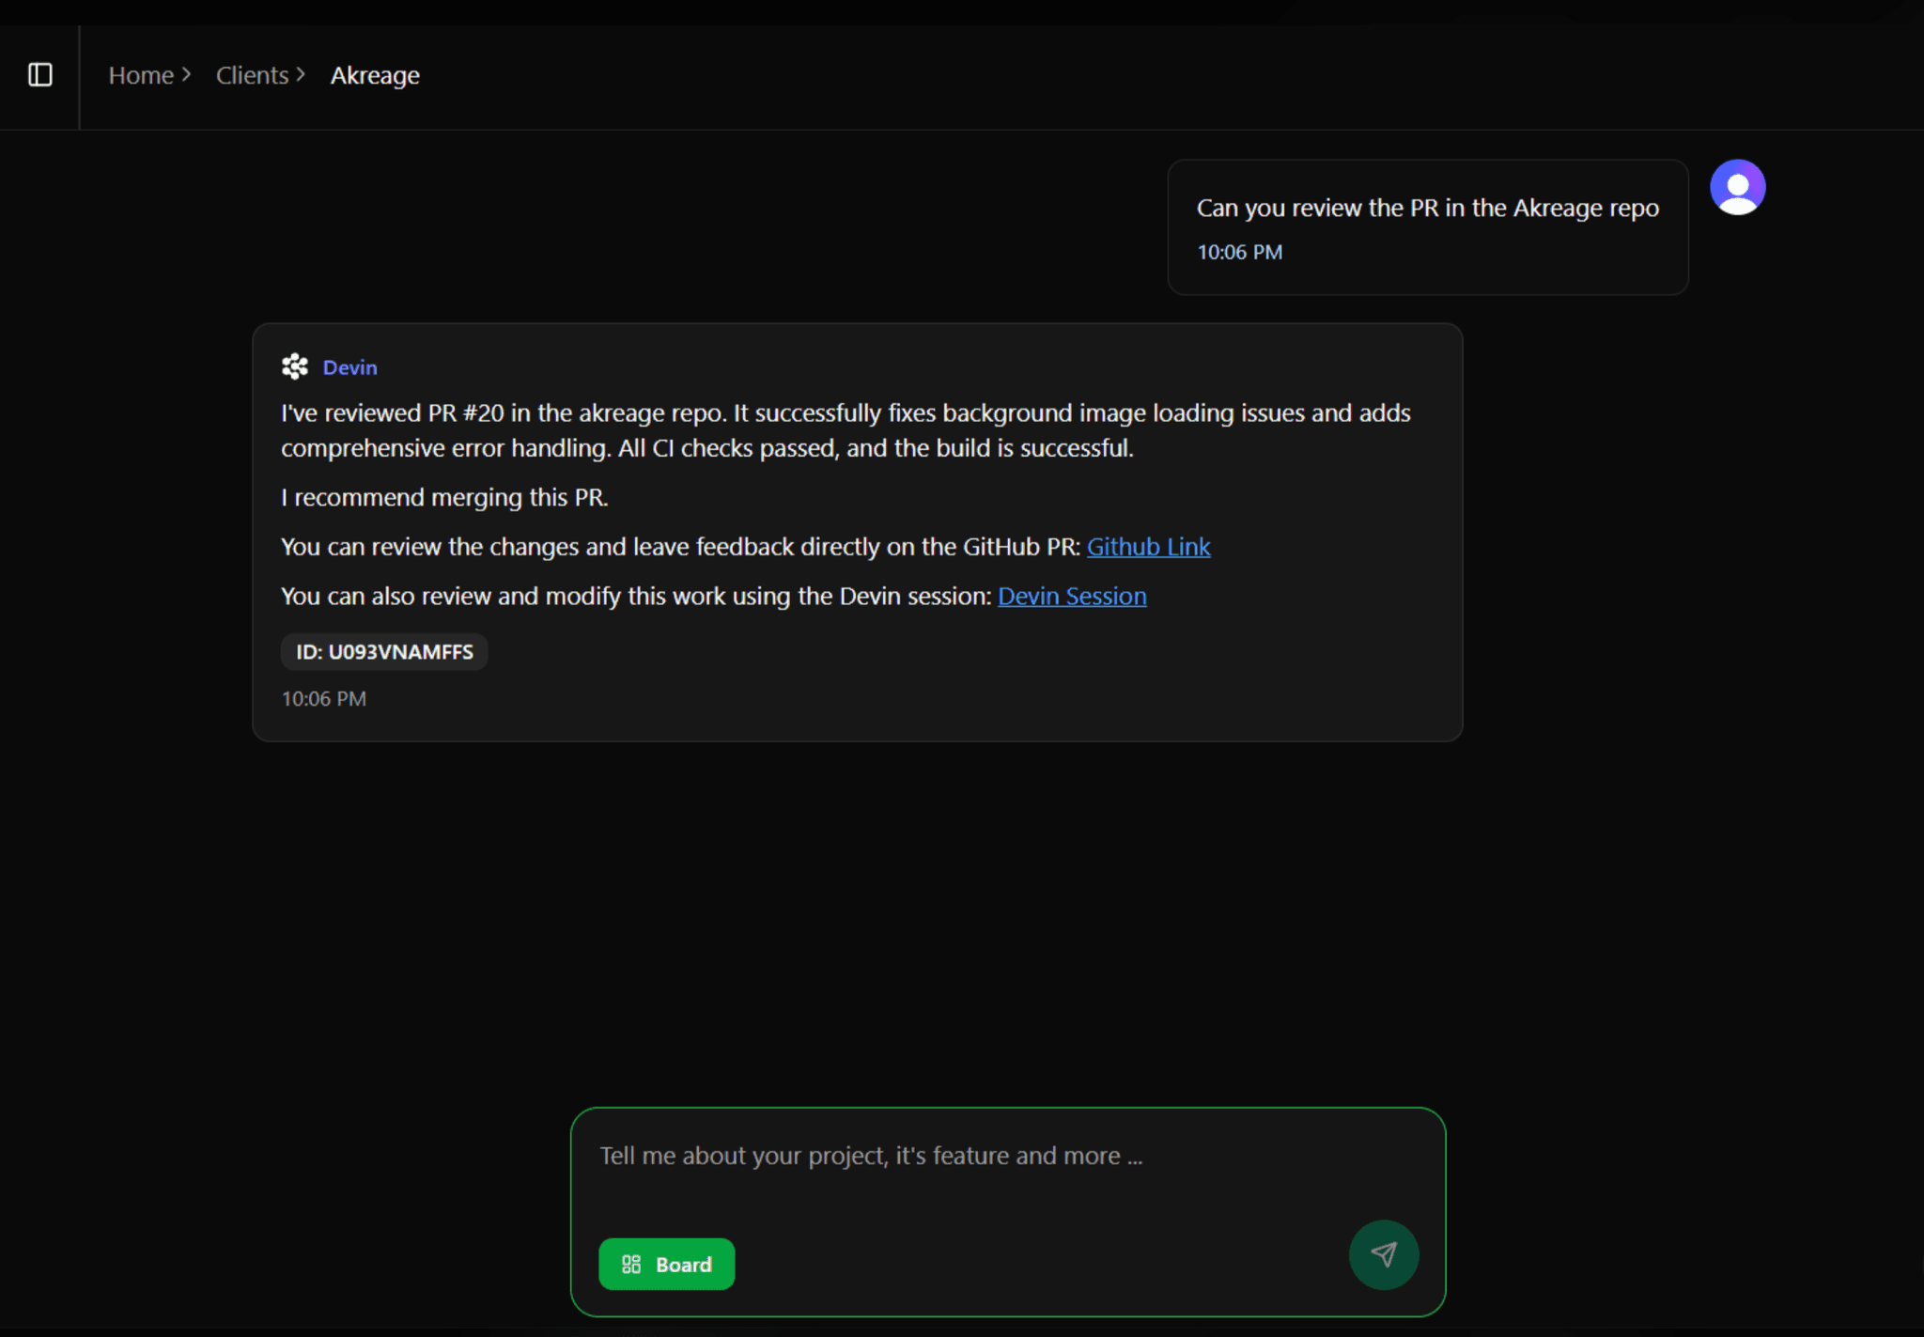
Task: Click the grid icon in Board button
Action: pyautogui.click(x=631, y=1265)
